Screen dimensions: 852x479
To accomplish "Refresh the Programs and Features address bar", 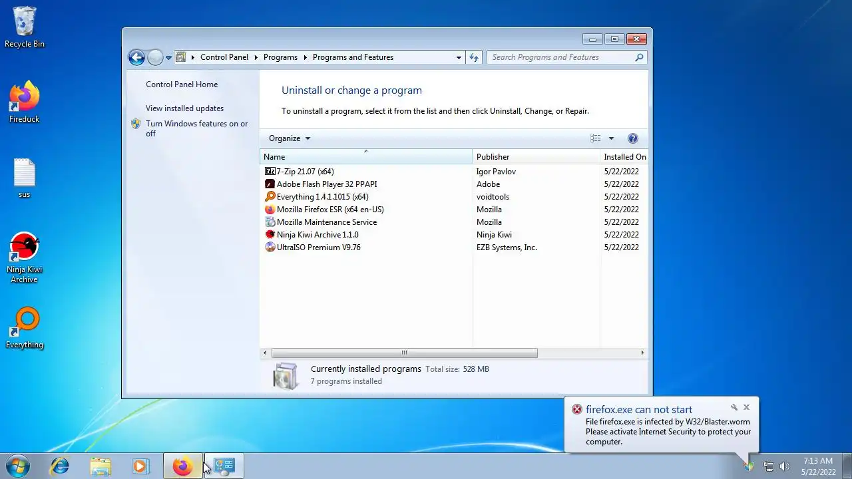I will pos(474,57).
